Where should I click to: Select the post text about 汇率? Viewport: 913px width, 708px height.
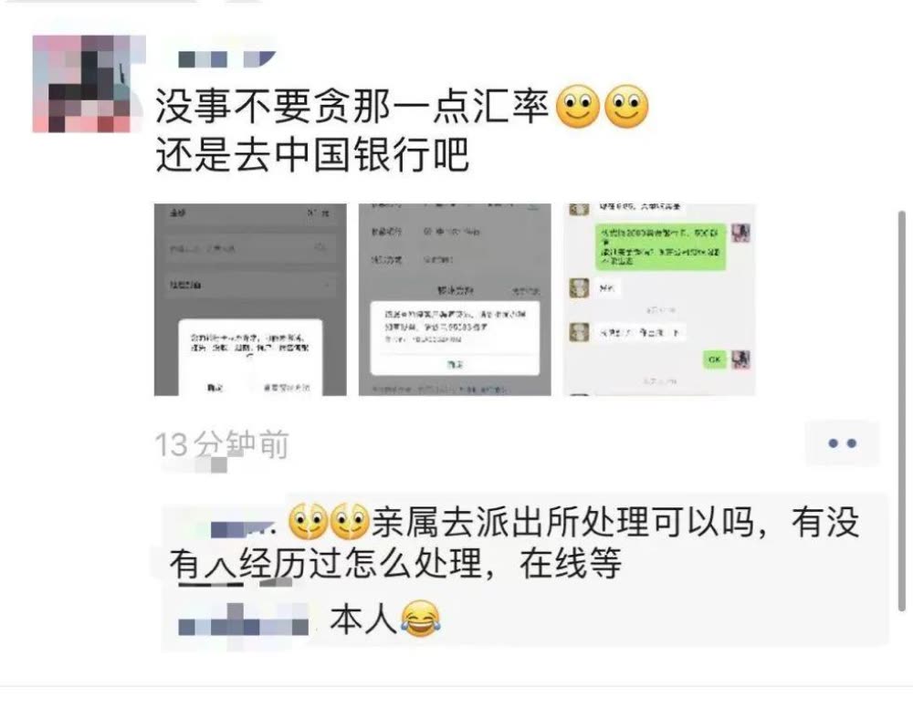352,107
